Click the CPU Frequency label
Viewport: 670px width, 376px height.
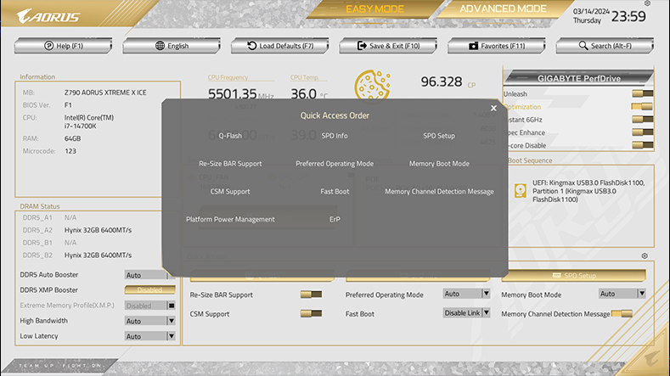(228, 77)
